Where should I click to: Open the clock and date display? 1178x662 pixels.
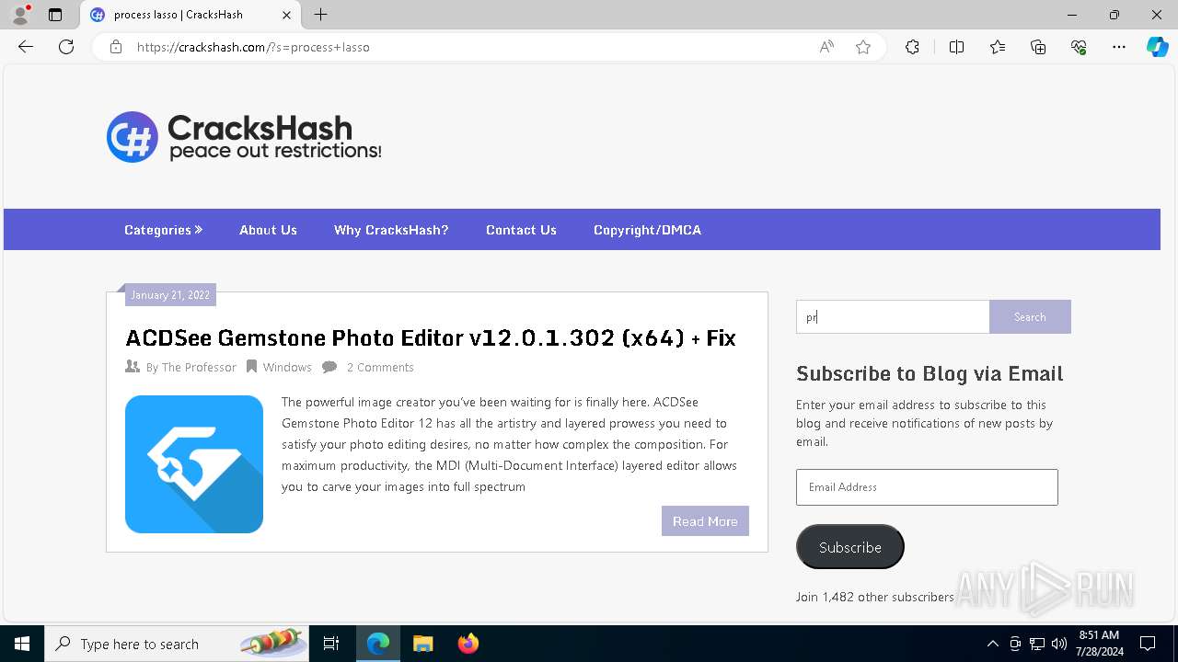tap(1099, 644)
